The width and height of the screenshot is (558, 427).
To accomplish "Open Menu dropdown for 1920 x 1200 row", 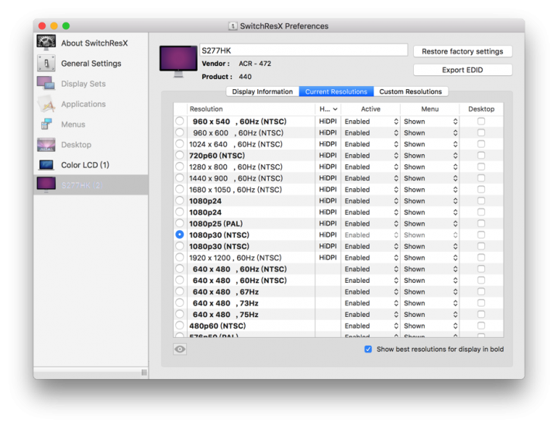I will [430, 257].
